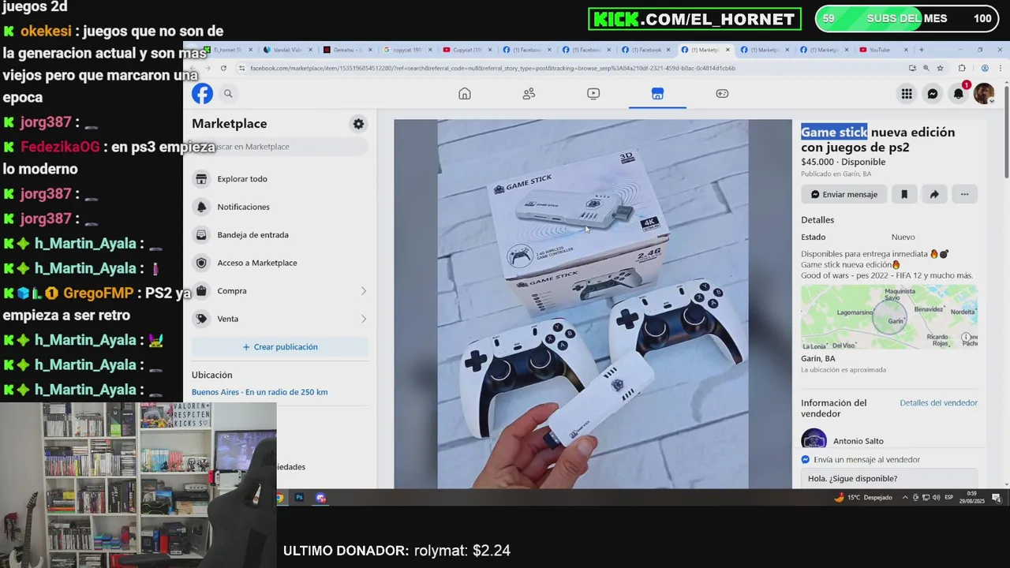The width and height of the screenshot is (1010, 568).
Task: Open the Facebook home logo
Action: pos(202,94)
